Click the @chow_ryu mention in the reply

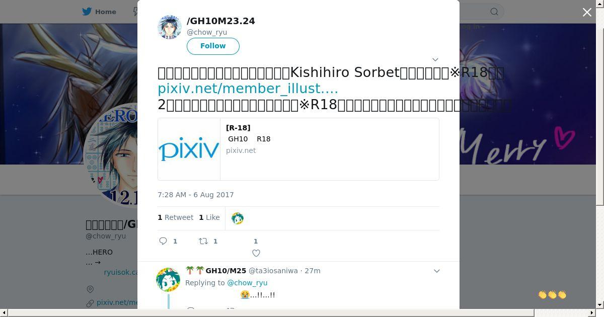[247, 283]
